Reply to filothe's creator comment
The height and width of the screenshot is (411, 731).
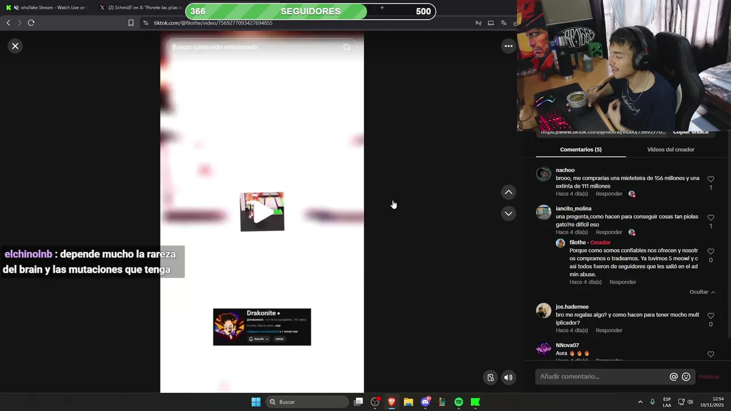[x=622, y=282]
